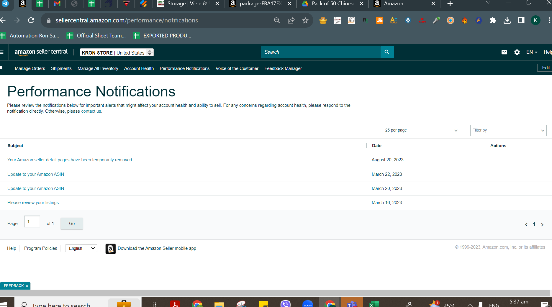Go to Shipments in the navigation bar
Viewport: 552px width, 307px height.
click(x=61, y=68)
